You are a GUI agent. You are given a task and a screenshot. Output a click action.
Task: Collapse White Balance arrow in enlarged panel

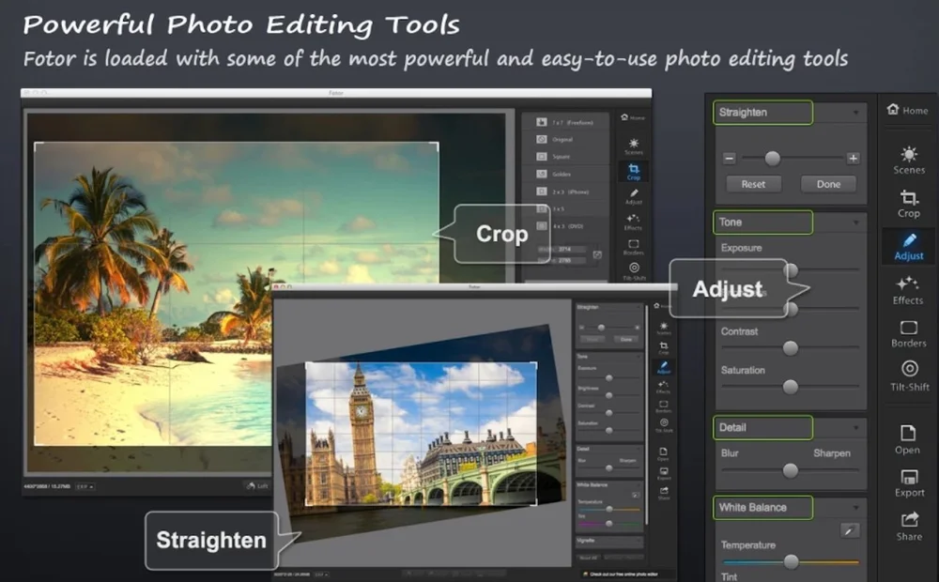855,508
